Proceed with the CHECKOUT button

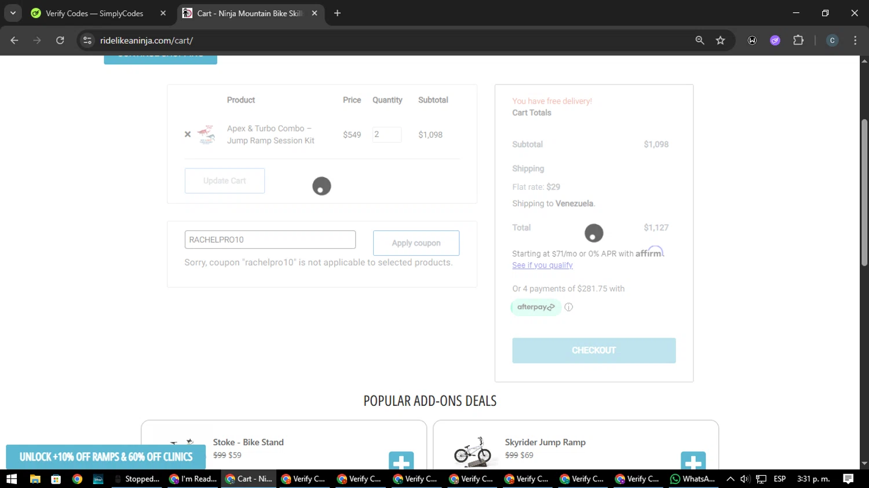594,350
